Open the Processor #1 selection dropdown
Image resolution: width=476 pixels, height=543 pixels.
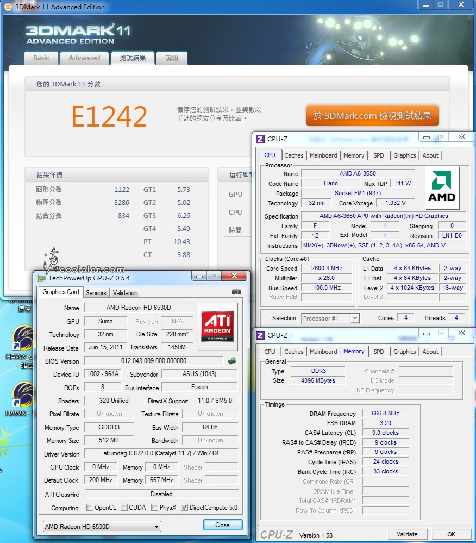pyautogui.click(x=330, y=319)
